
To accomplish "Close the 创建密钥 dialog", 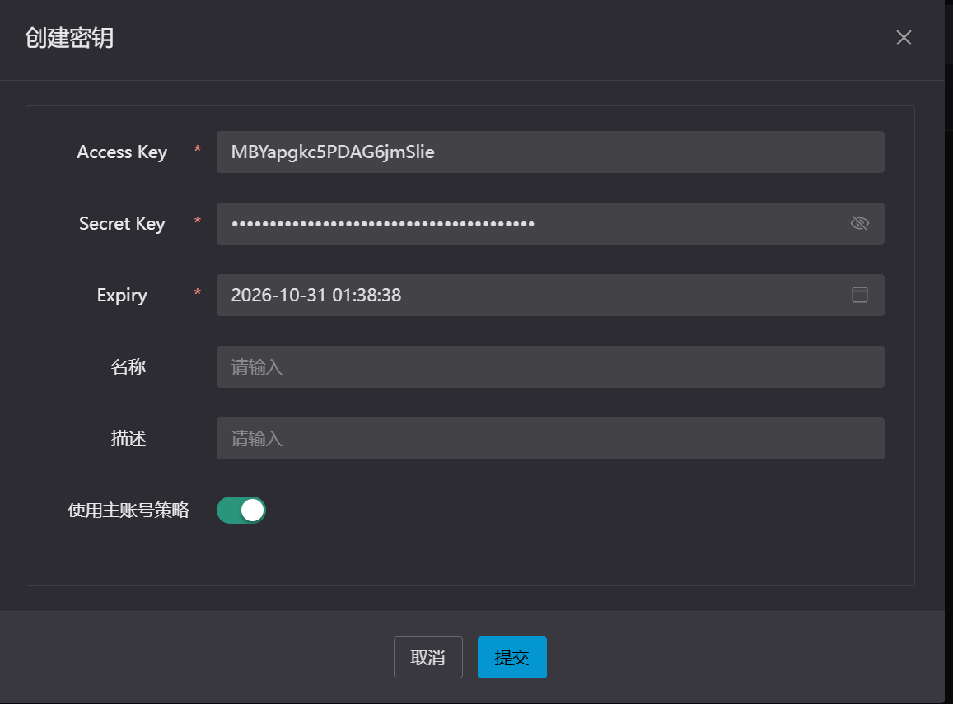I will [904, 38].
